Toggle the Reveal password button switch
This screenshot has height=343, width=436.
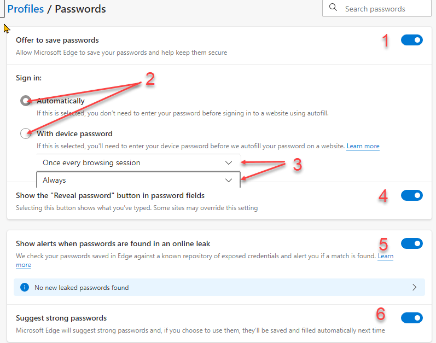[411, 195]
